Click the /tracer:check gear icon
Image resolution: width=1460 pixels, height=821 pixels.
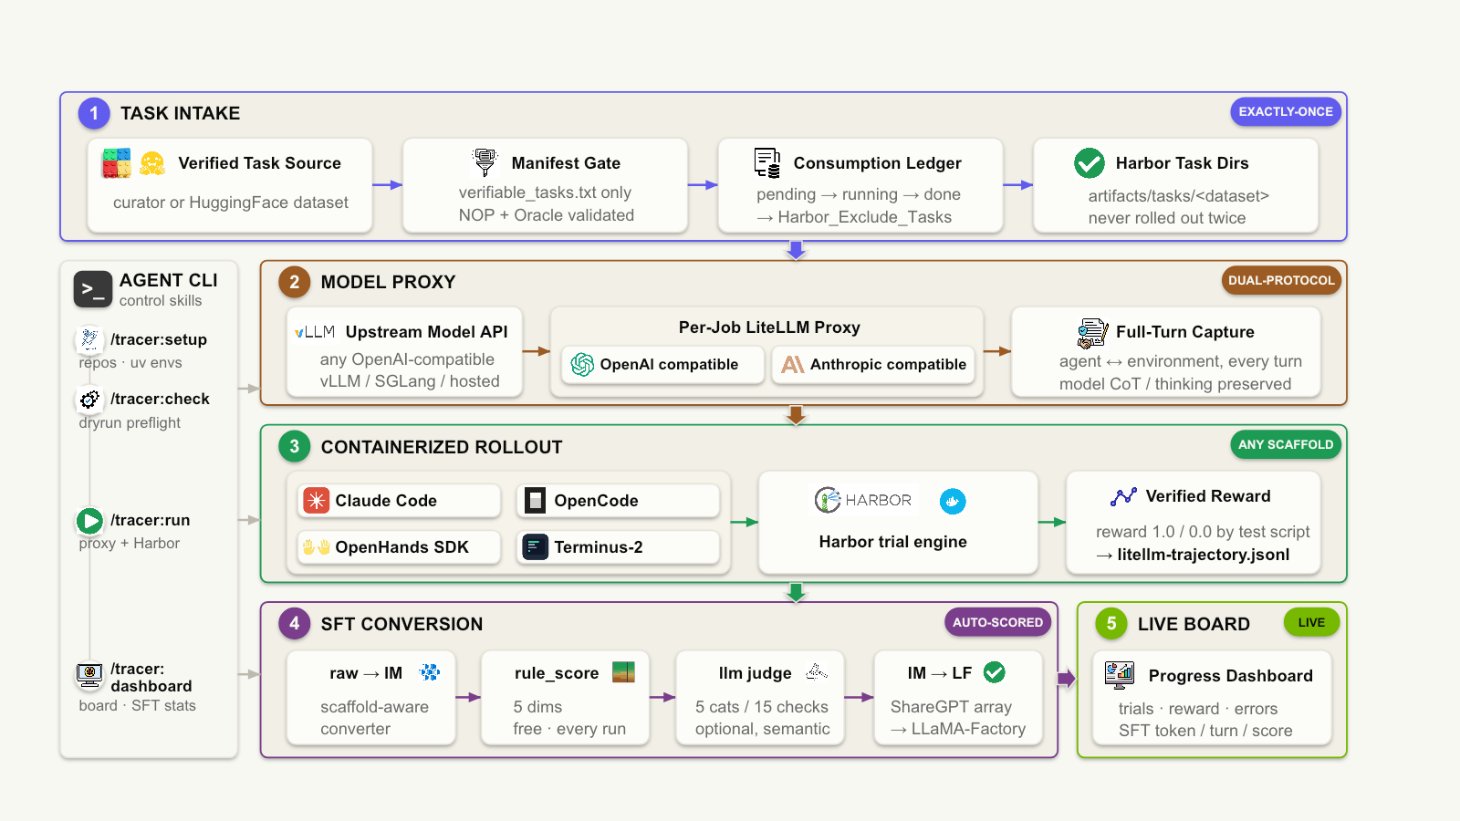(89, 399)
